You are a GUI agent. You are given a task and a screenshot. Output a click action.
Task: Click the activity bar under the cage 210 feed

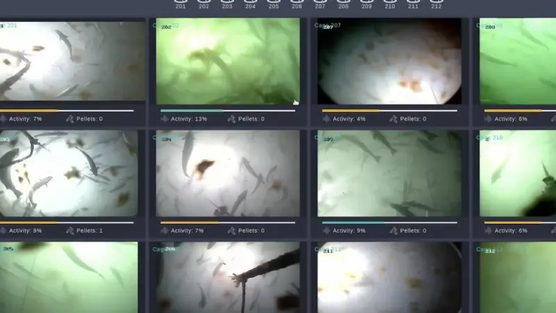coord(520,223)
